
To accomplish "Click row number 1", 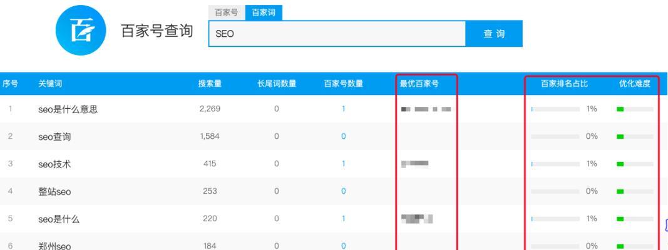I will 10,109.
